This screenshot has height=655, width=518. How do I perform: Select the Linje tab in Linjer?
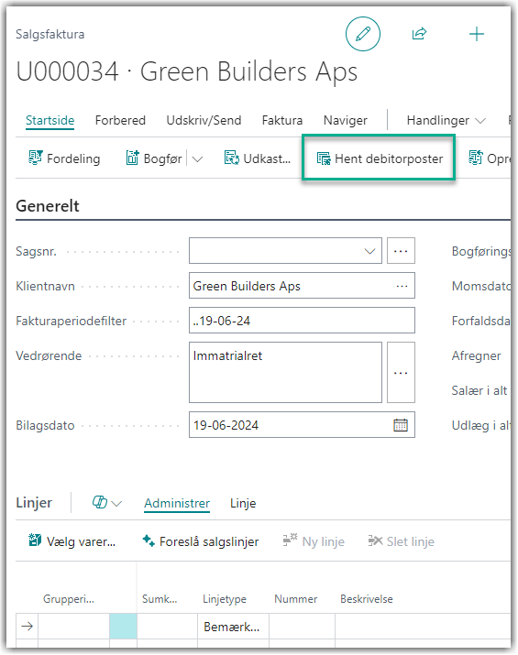(x=243, y=503)
